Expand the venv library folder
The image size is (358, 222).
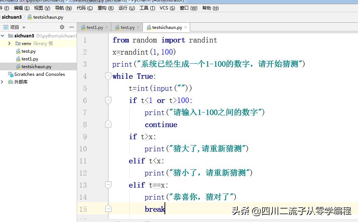pyautogui.click(x=9, y=43)
